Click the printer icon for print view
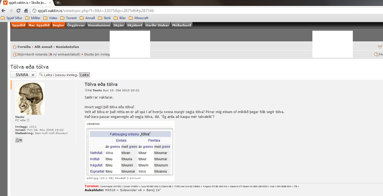 [380, 46]
